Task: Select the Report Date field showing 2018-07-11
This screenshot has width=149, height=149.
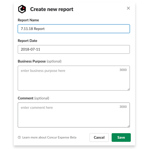Action: [74, 49]
